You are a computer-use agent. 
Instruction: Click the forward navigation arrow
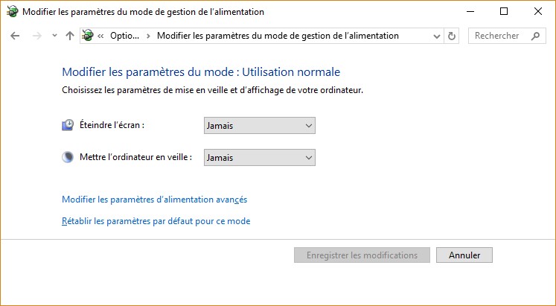pos(36,36)
